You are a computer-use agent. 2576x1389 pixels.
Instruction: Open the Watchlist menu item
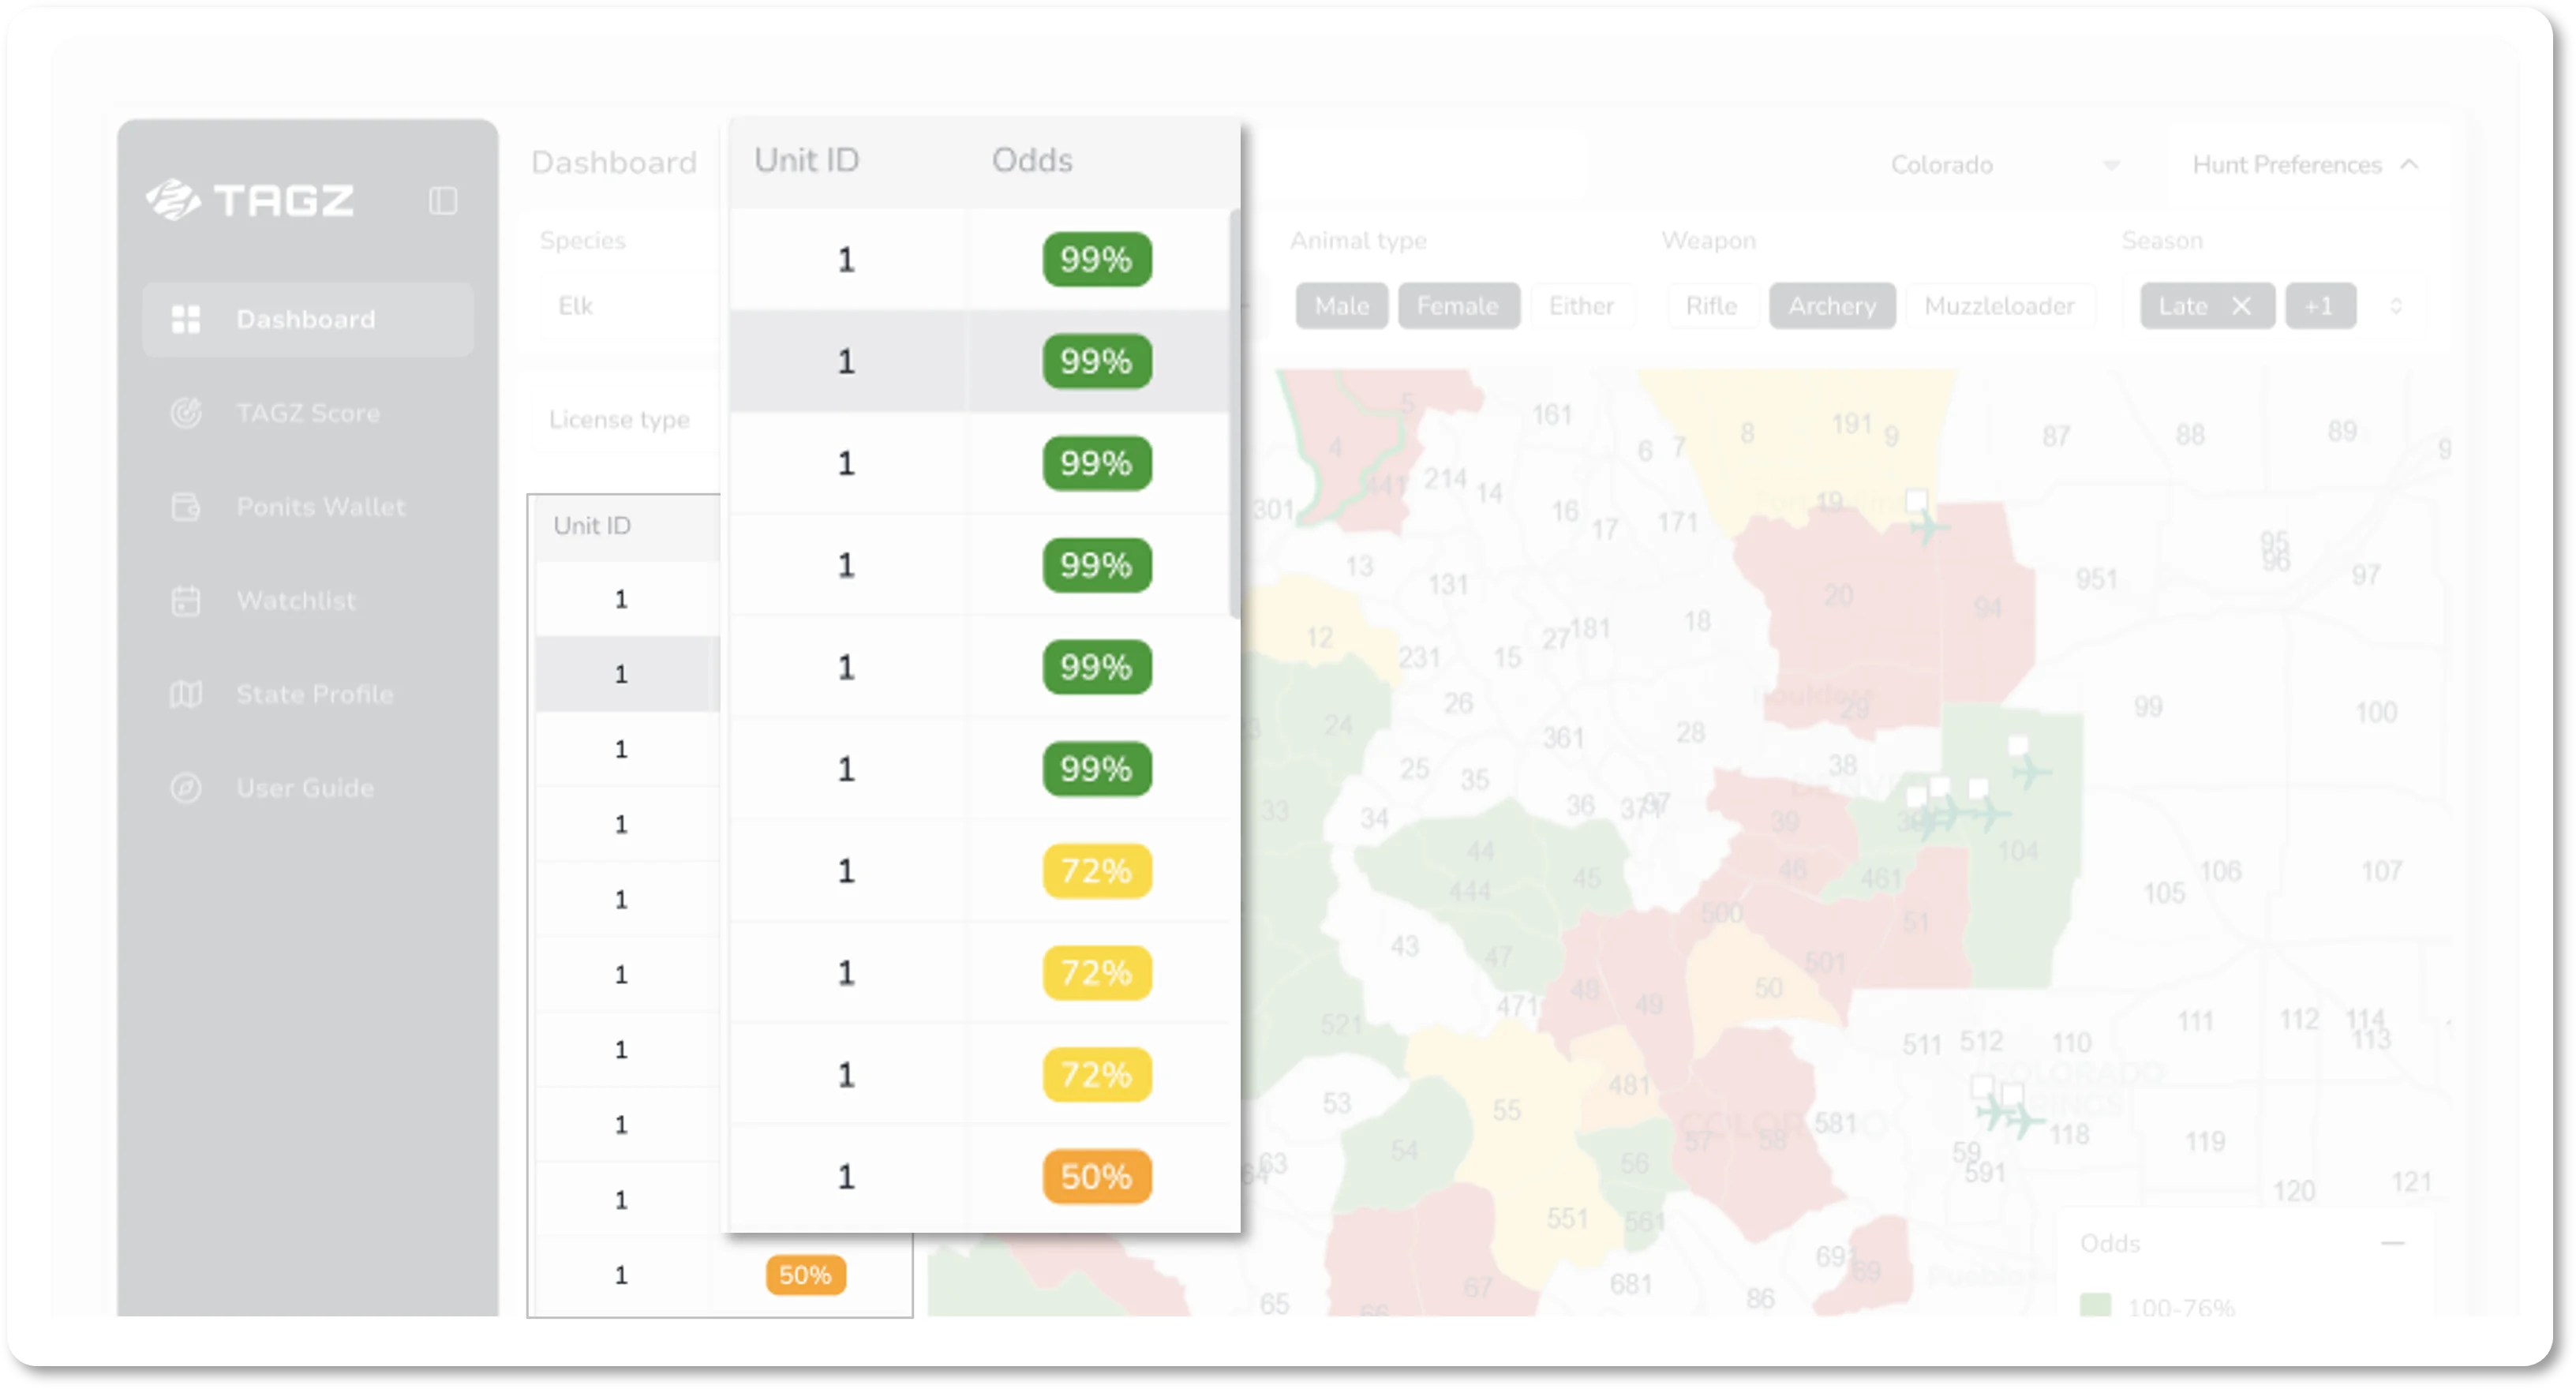tap(296, 601)
